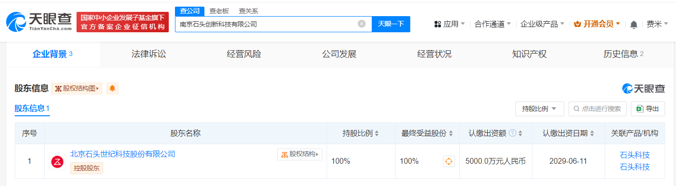This screenshot has height=186, width=676.
Task: Expand the 企业级产品 menu
Action: [542, 24]
